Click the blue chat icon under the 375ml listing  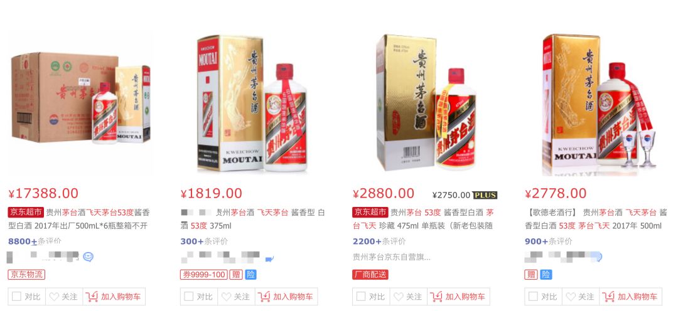269,259
